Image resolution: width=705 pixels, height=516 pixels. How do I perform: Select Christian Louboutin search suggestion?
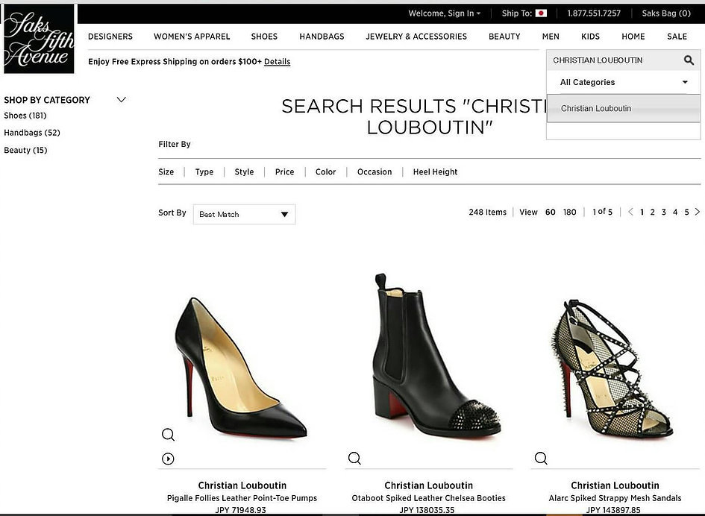tap(623, 108)
